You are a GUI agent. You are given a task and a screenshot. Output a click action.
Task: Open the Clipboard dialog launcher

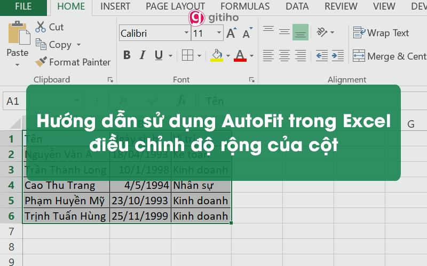(x=110, y=80)
